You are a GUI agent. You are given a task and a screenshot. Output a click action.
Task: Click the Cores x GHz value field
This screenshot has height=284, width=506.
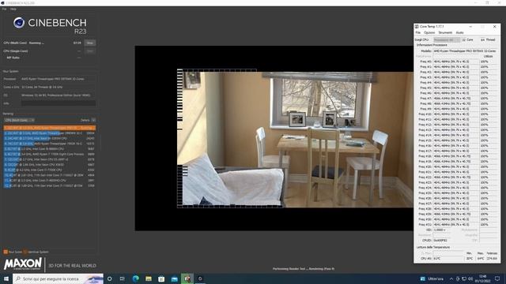pyautogui.click(x=59, y=87)
